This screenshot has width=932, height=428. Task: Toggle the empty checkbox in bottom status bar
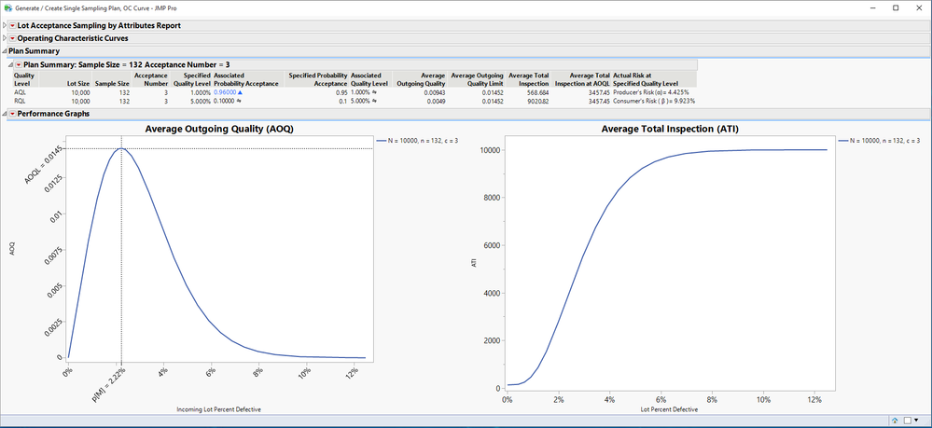907,421
